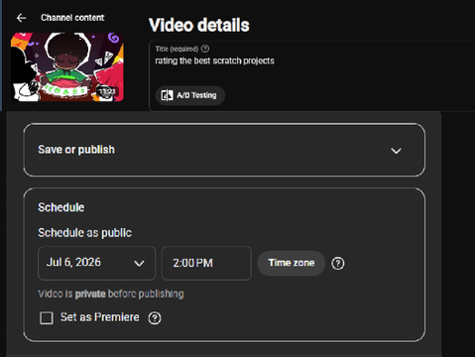The height and width of the screenshot is (357, 475).
Task: Open the Jul 6, 2026 date dropdown
Action: 96,263
